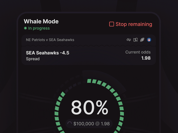
Task: Click the Stop remaining button text
Action: pyautogui.click(x=134, y=24)
